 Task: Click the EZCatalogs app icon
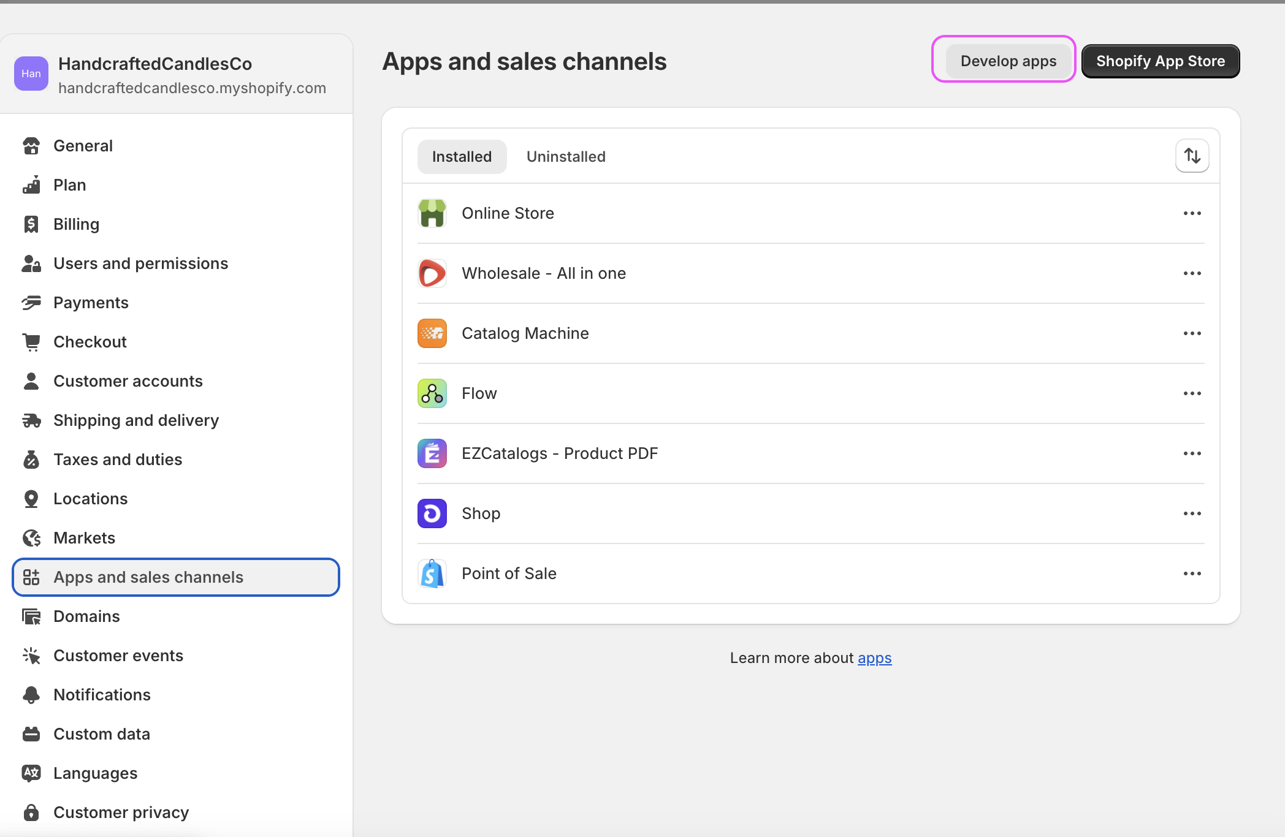point(432,453)
